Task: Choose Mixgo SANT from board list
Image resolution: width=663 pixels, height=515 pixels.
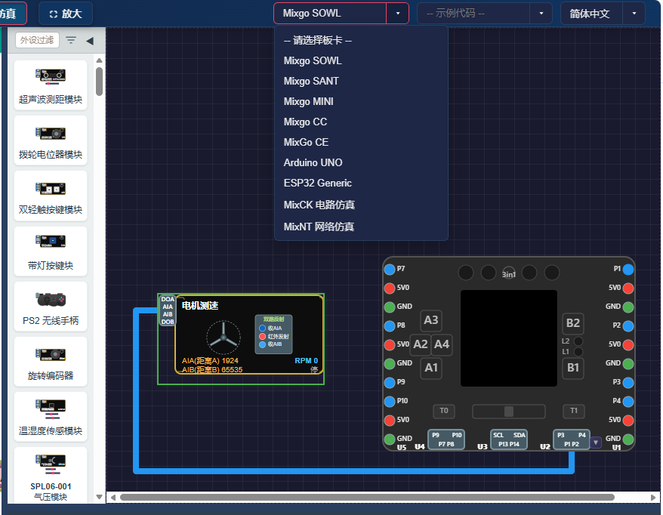Action: (361, 81)
